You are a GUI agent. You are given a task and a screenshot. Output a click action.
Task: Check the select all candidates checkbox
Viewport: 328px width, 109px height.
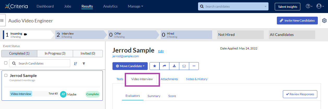(x=6, y=63)
